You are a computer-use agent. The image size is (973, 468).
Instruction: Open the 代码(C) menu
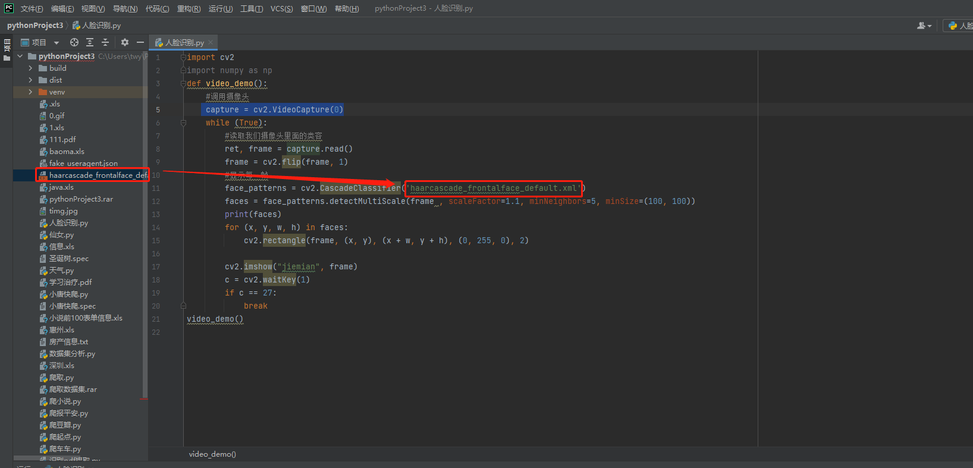click(x=157, y=8)
